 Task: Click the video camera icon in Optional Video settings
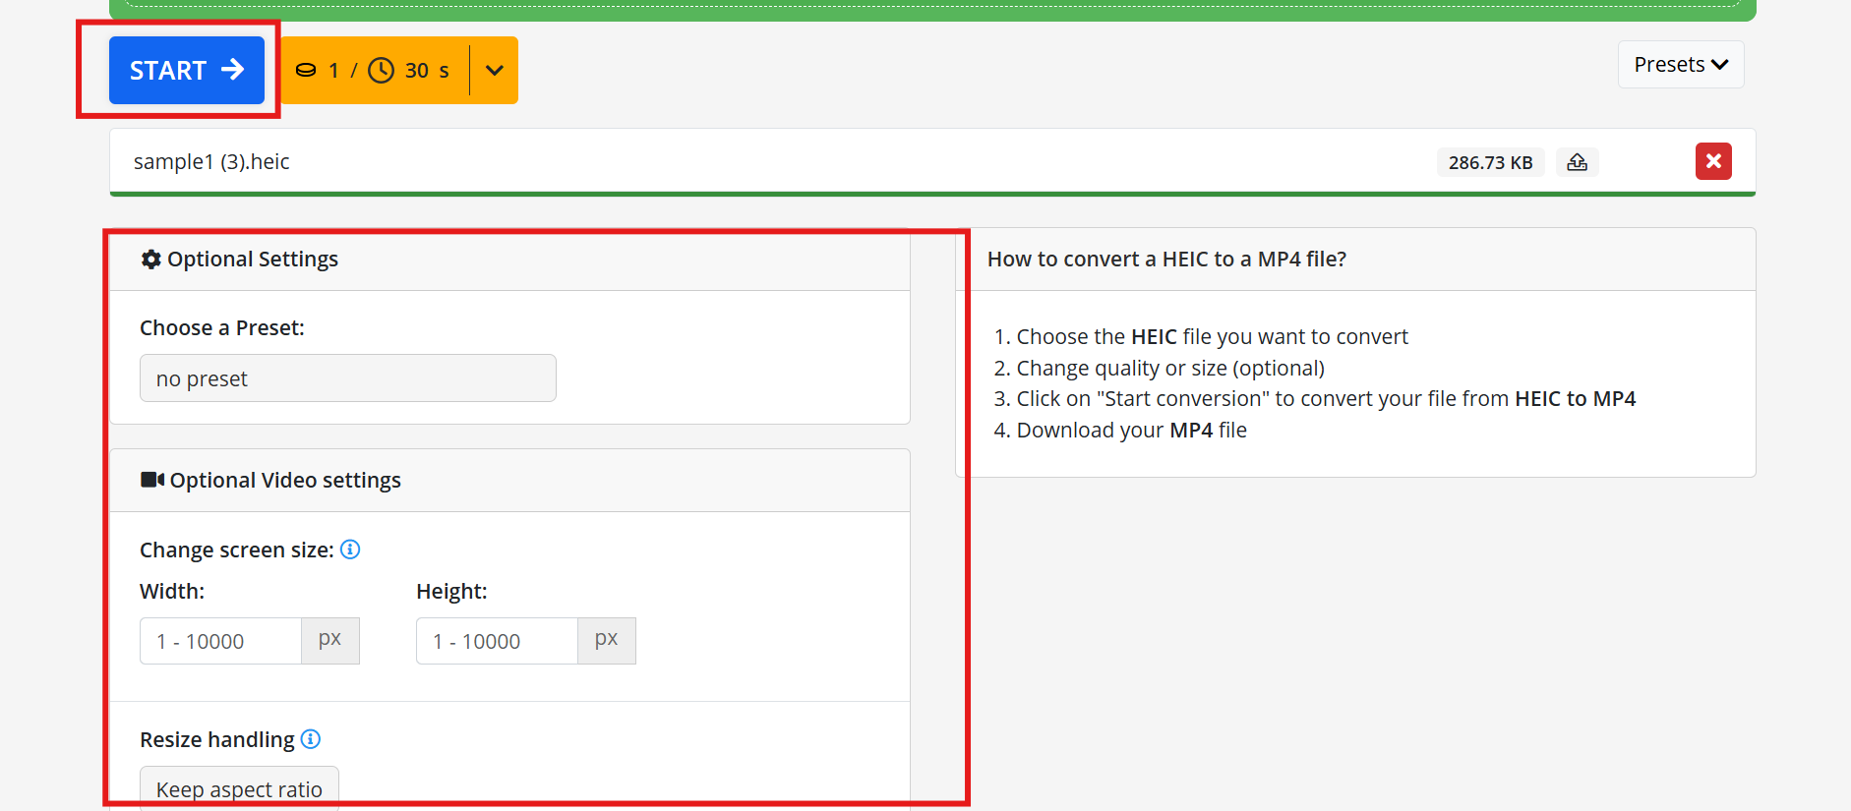click(152, 480)
